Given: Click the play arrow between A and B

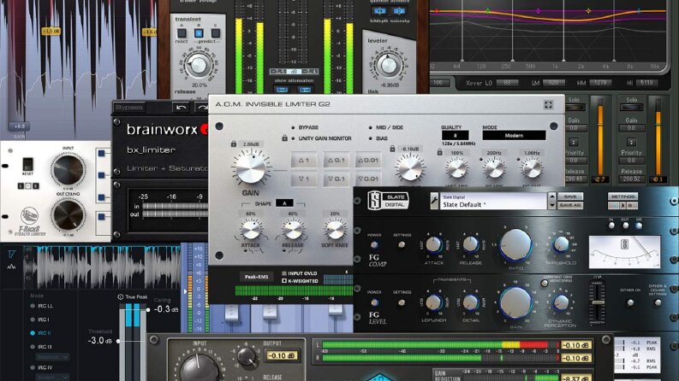Looking at the screenshot, I should 622,206.
